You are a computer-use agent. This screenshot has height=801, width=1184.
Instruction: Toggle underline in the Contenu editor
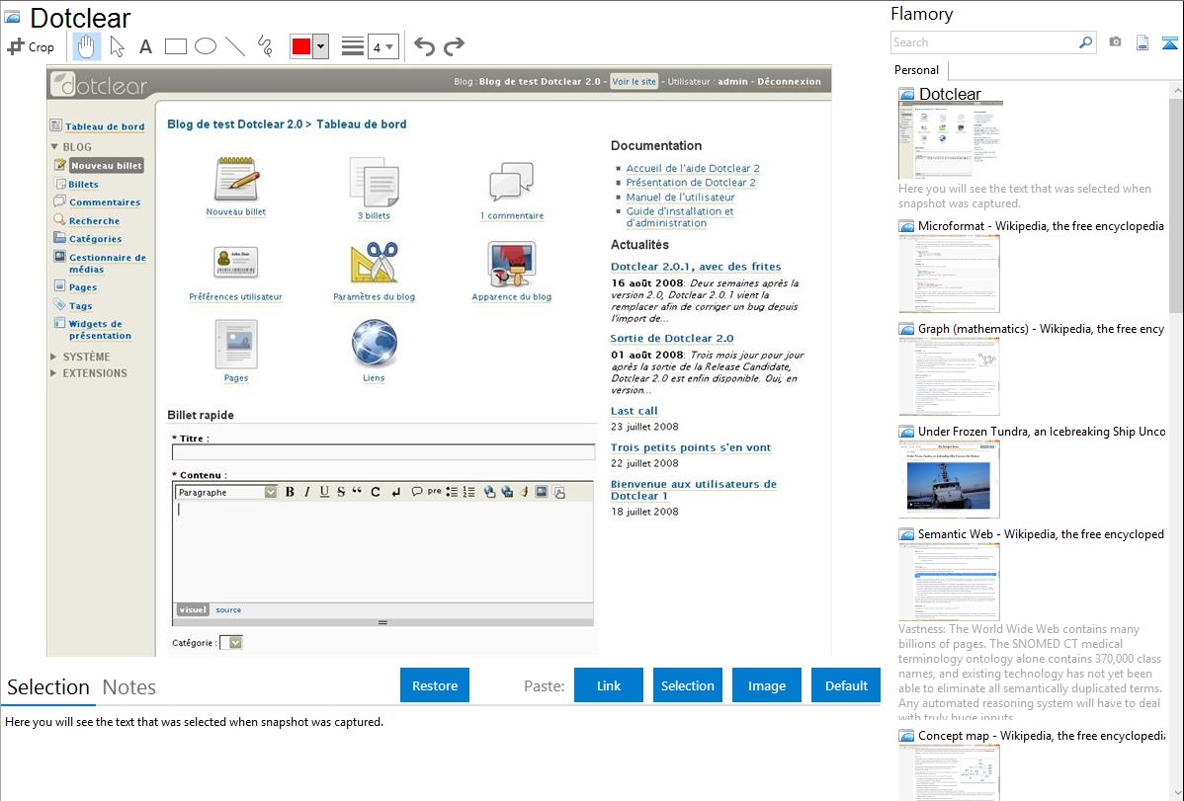click(325, 492)
